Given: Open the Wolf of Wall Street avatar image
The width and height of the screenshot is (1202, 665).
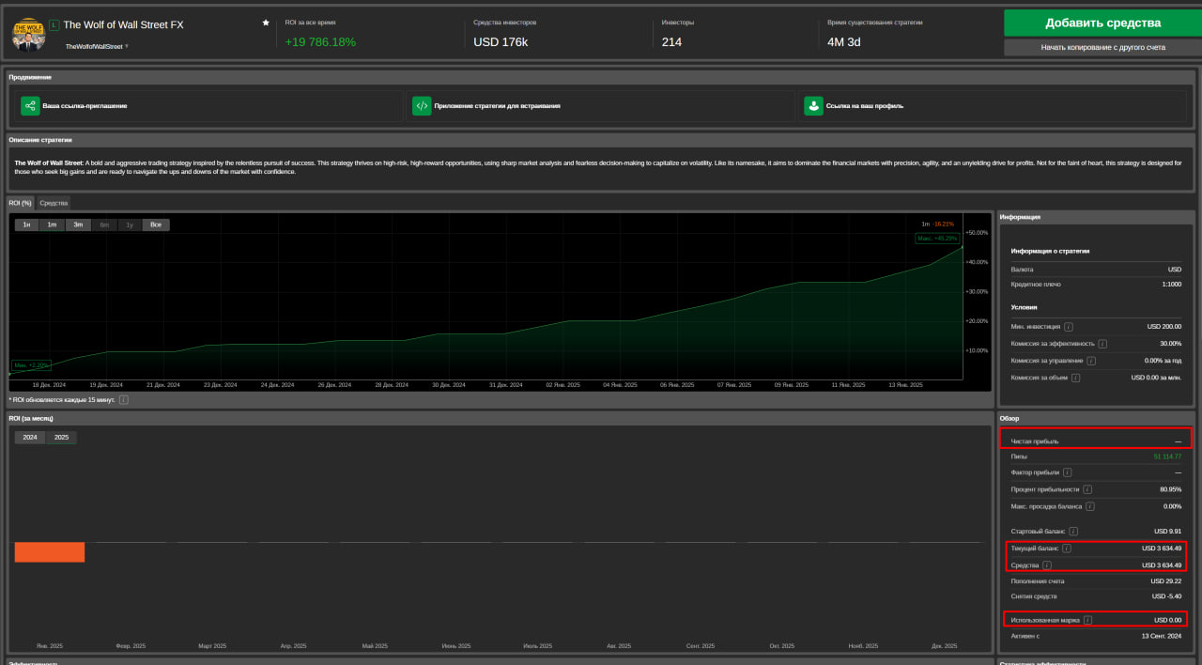Looking at the screenshot, I should tap(29, 34).
